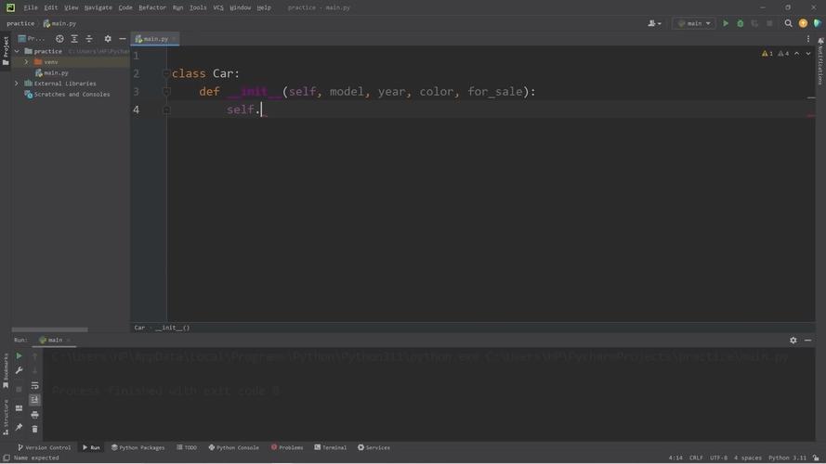Open Run panel settings gear
The height and width of the screenshot is (464, 826).
coord(793,341)
